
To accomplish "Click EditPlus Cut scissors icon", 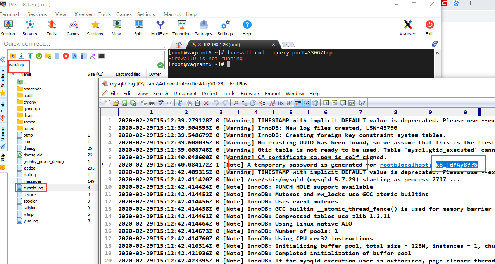I will (180, 103).
